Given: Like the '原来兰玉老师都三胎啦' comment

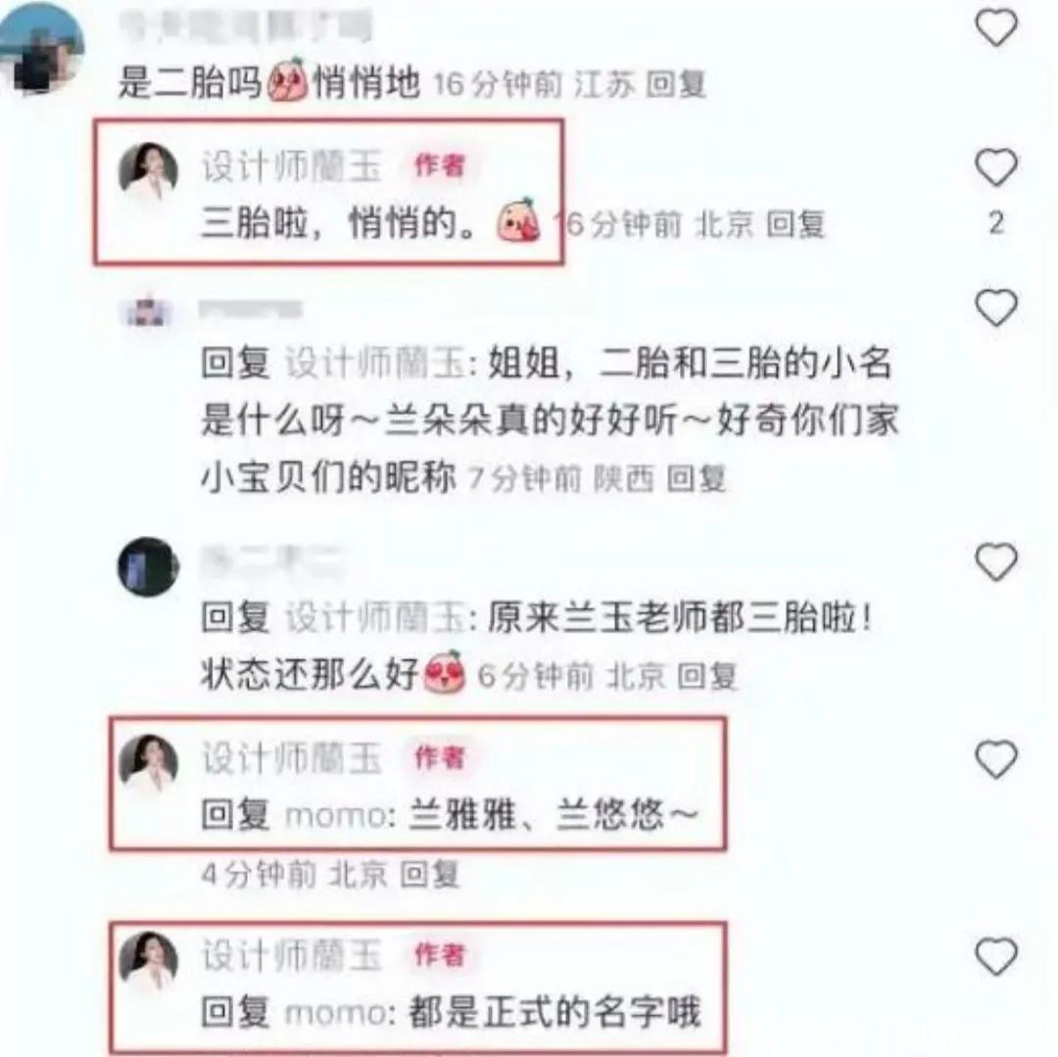Looking at the screenshot, I should (x=996, y=562).
